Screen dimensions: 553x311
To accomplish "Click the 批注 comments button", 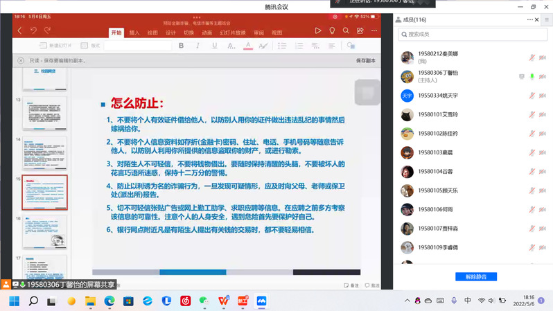I will [x=372, y=285].
